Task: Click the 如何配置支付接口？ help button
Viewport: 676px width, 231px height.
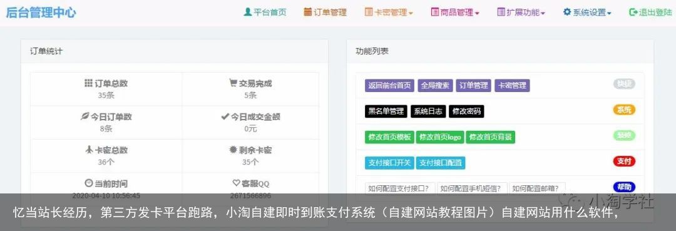Action: (400, 188)
